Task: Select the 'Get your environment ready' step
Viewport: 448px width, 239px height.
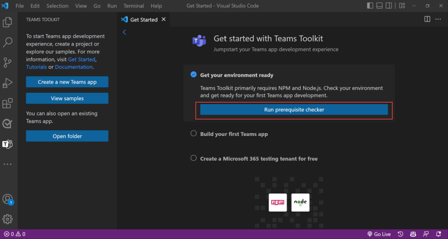Action: coord(237,75)
